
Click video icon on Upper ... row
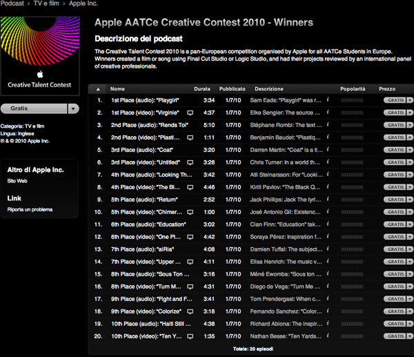pyautogui.click(x=190, y=262)
